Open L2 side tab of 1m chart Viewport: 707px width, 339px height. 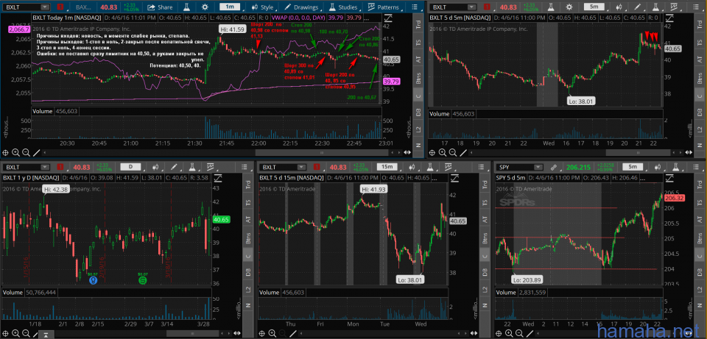tap(418, 129)
